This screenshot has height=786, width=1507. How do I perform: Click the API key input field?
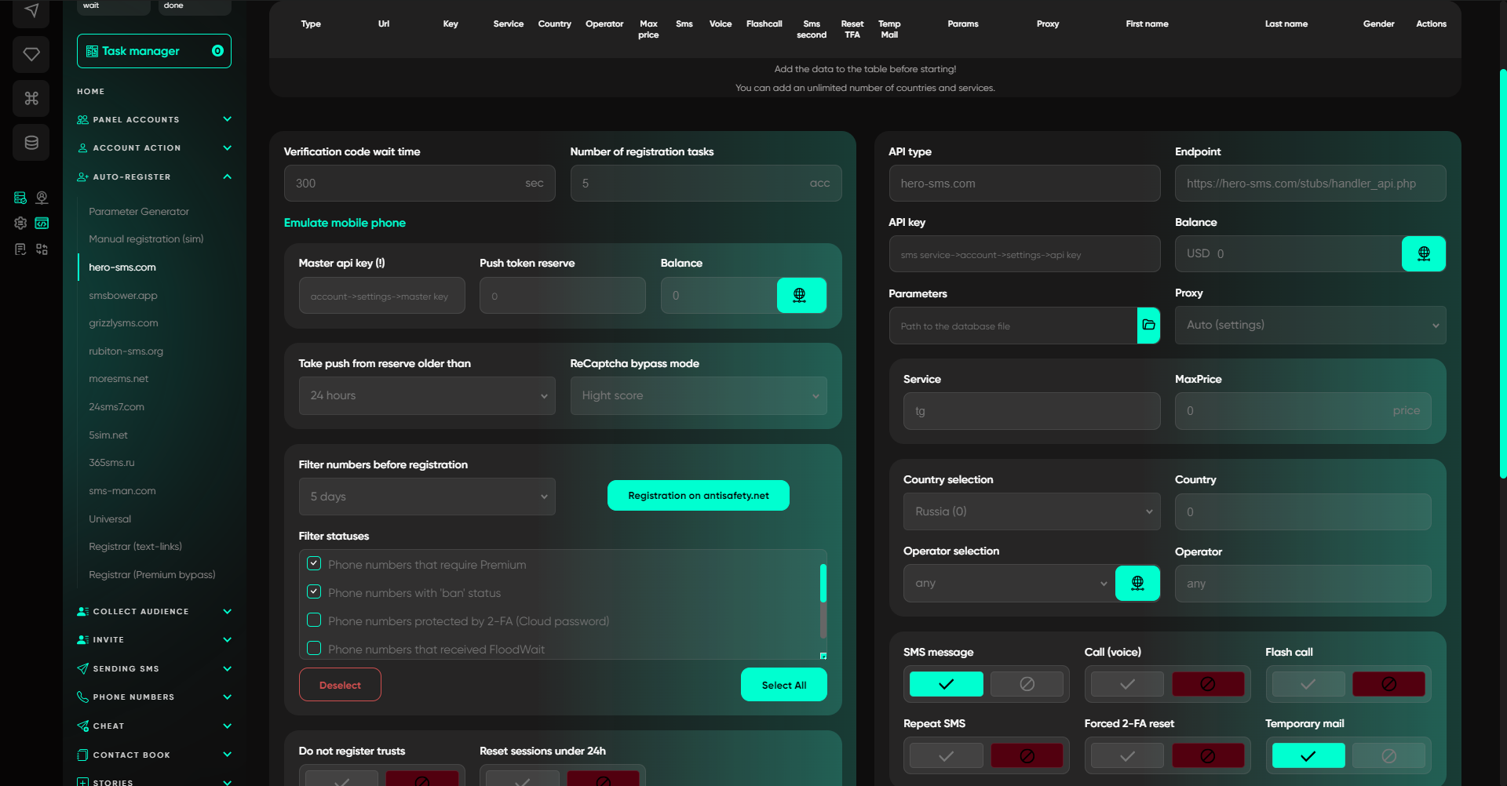click(x=1024, y=254)
